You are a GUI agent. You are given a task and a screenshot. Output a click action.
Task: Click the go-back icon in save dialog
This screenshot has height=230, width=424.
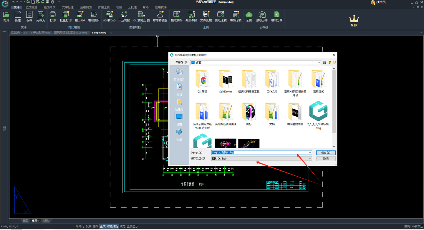click(324, 63)
